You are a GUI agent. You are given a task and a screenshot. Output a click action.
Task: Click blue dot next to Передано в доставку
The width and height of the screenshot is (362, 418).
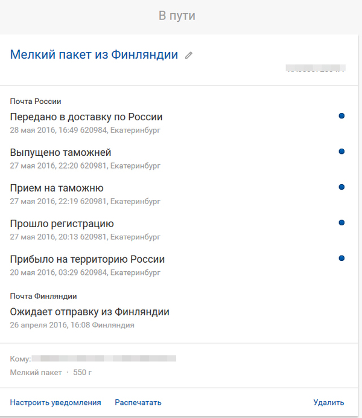pos(341,116)
